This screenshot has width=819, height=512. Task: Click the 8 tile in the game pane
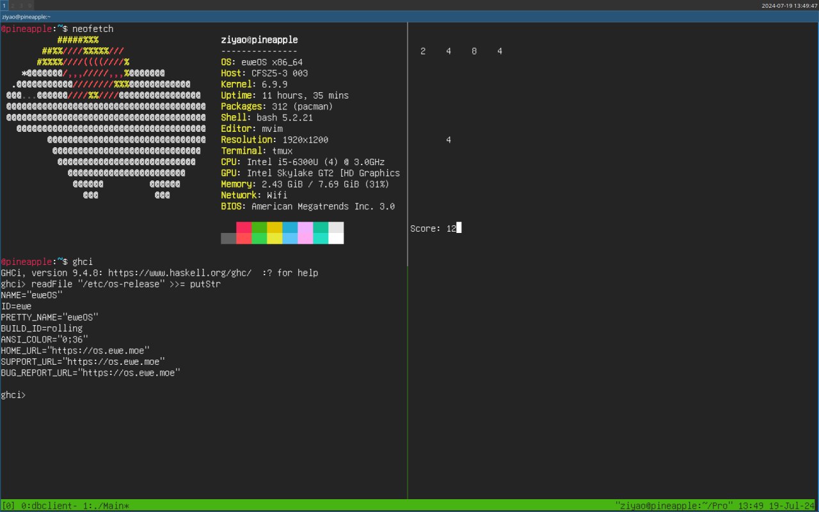(x=474, y=51)
